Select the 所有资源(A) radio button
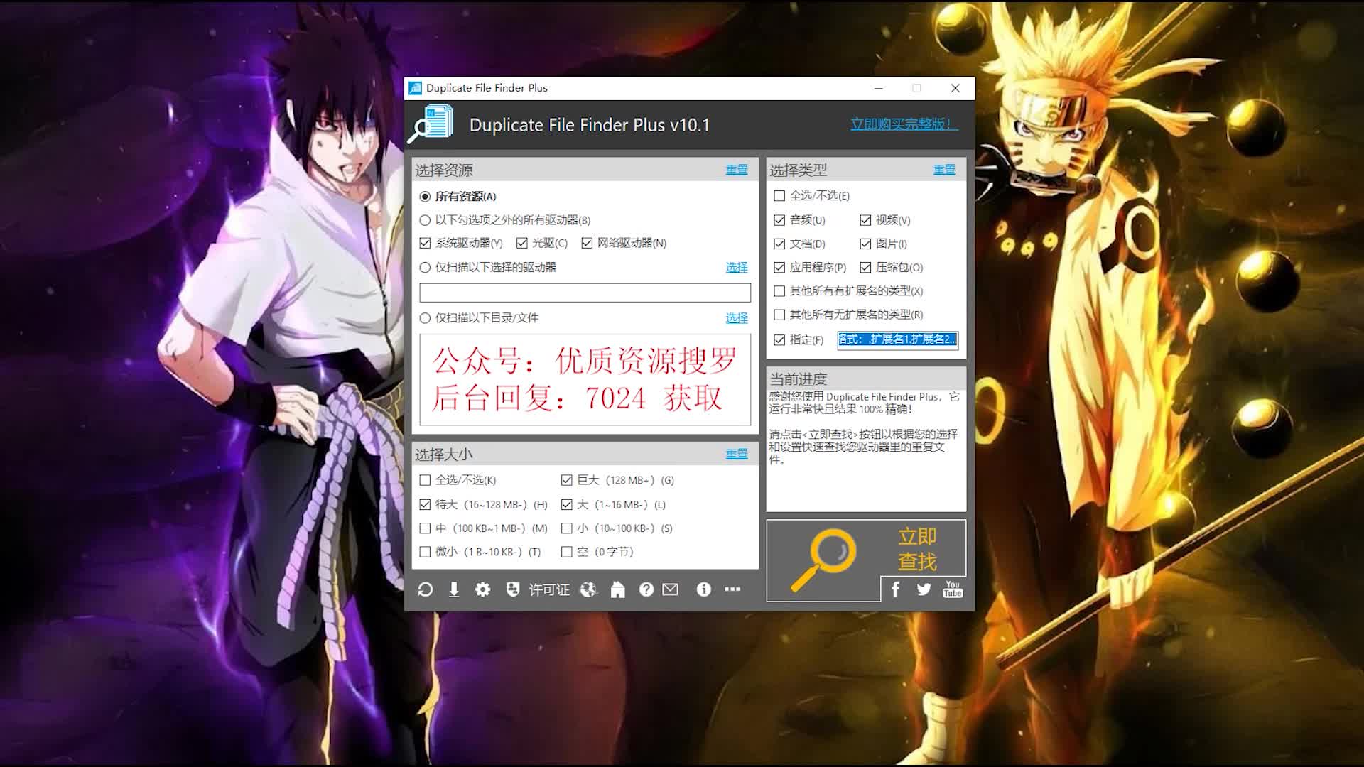The height and width of the screenshot is (767, 1364). click(x=425, y=197)
